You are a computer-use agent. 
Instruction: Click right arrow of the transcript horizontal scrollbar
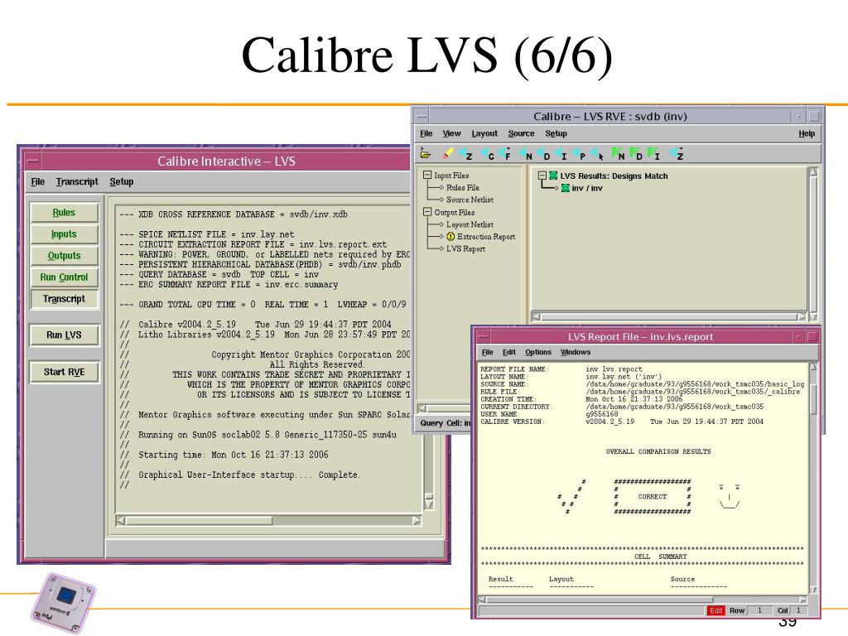417,521
